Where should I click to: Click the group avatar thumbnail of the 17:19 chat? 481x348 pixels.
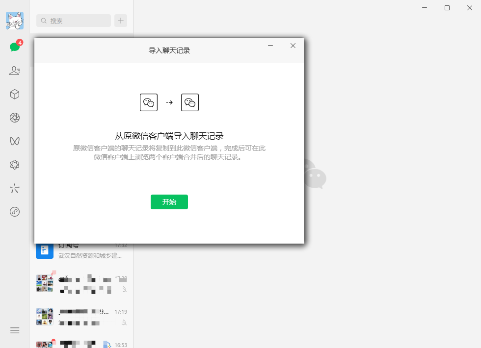[45, 316]
